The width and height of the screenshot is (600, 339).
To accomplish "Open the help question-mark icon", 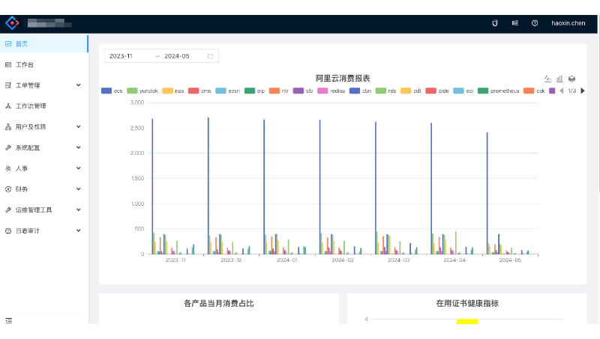I will (535, 23).
